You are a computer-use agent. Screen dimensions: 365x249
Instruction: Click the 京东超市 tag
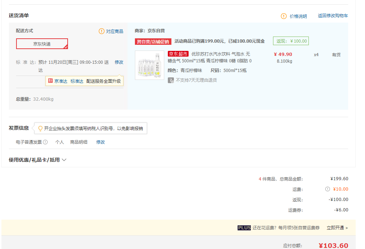click(178, 54)
